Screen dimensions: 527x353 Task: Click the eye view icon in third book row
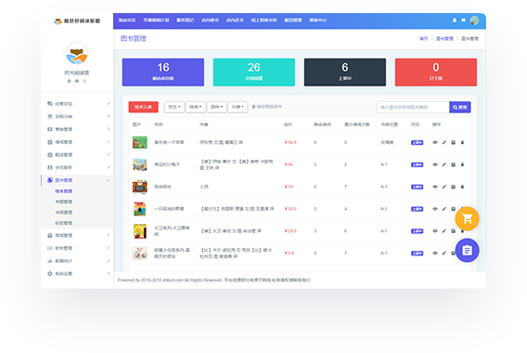click(x=435, y=187)
